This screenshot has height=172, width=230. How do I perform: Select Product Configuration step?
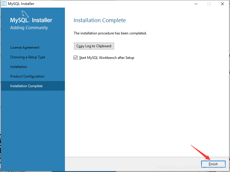pos(27,76)
